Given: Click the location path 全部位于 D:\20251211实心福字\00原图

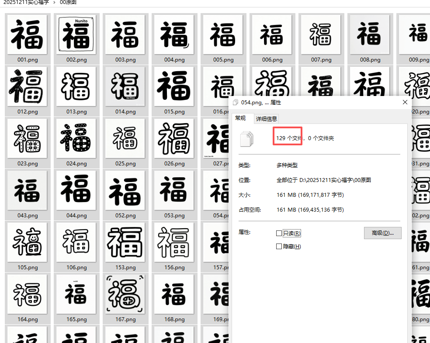Looking at the screenshot, I should coord(324,180).
